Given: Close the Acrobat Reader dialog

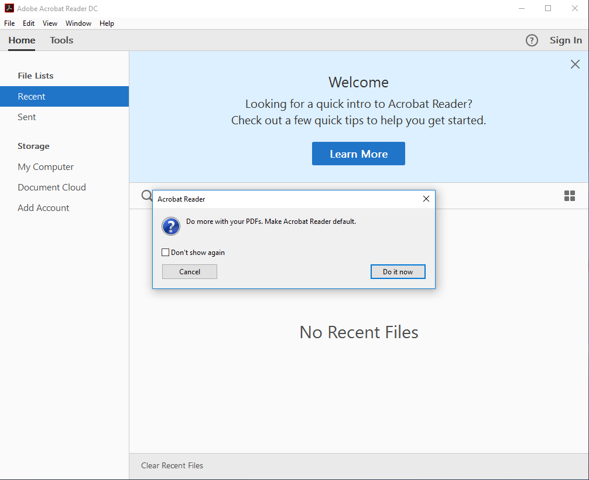Looking at the screenshot, I should (x=426, y=199).
